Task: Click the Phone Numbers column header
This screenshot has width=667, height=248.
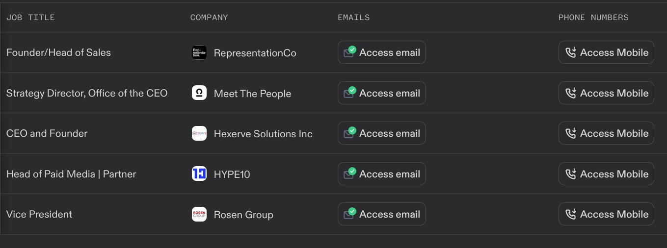Action: coord(593,18)
